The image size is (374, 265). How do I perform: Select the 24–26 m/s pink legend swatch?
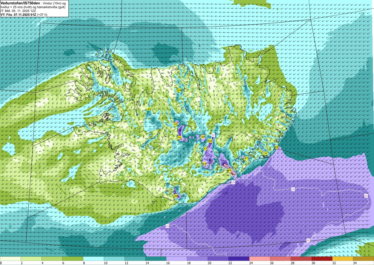point(259,259)
